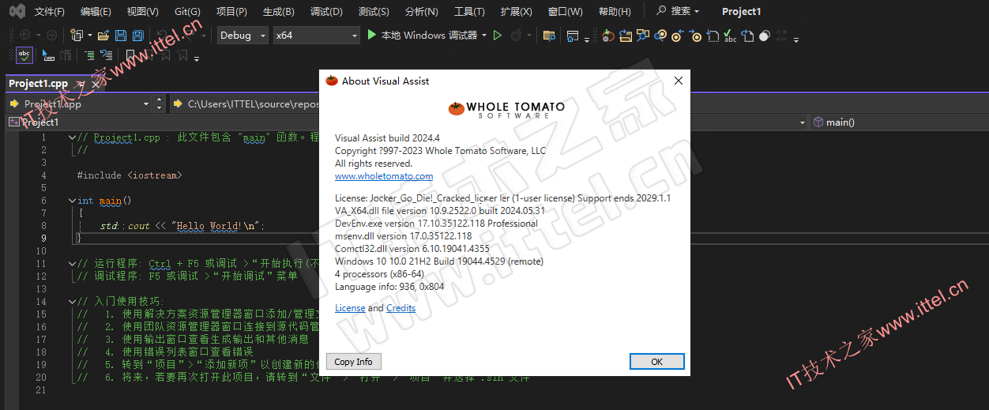
Task: Open the hot reload dropdown arrow
Action: click(x=528, y=36)
